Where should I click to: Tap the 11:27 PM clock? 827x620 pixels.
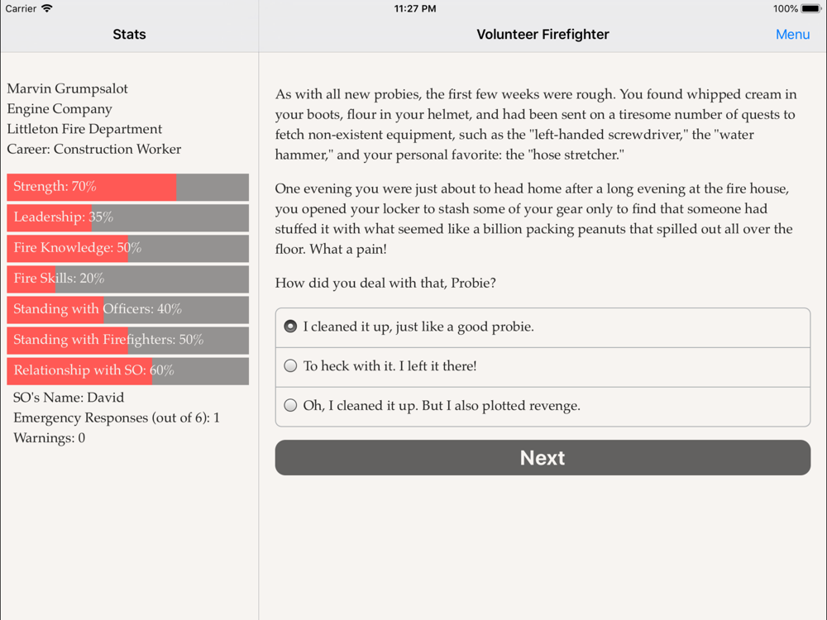414,9
